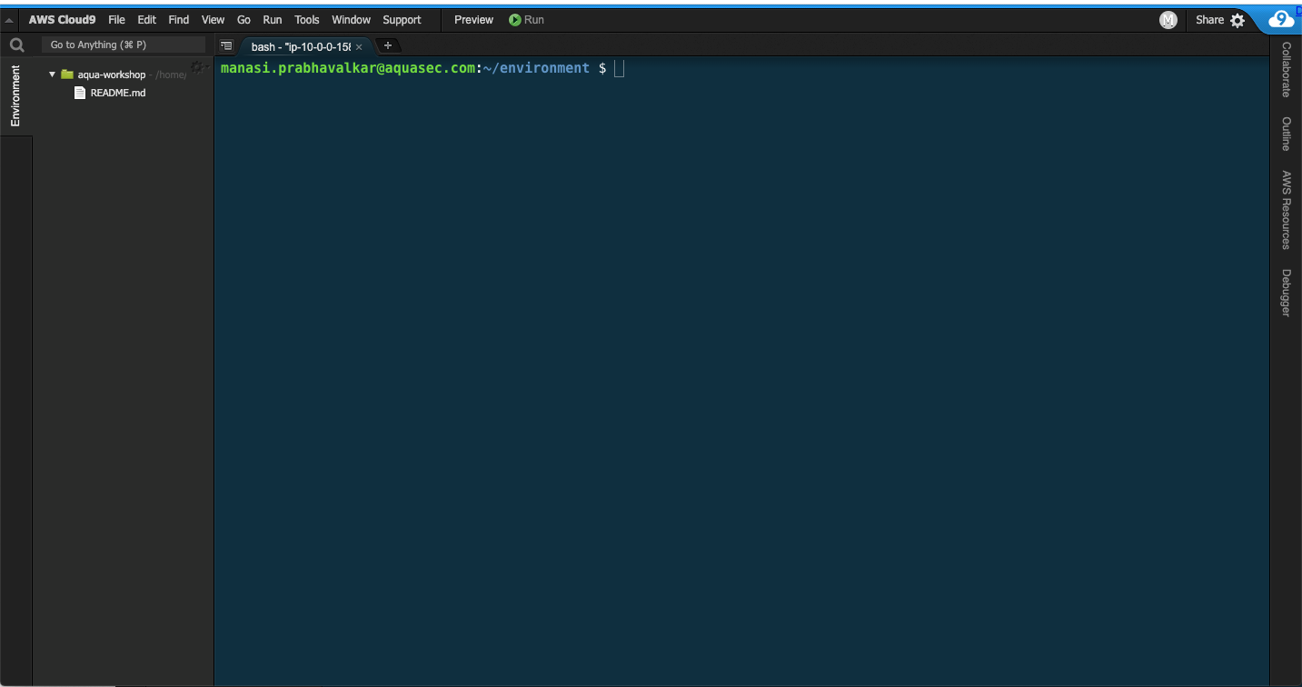The height and width of the screenshot is (687, 1302).
Task: Click the terminal prompt line
Action: point(422,68)
